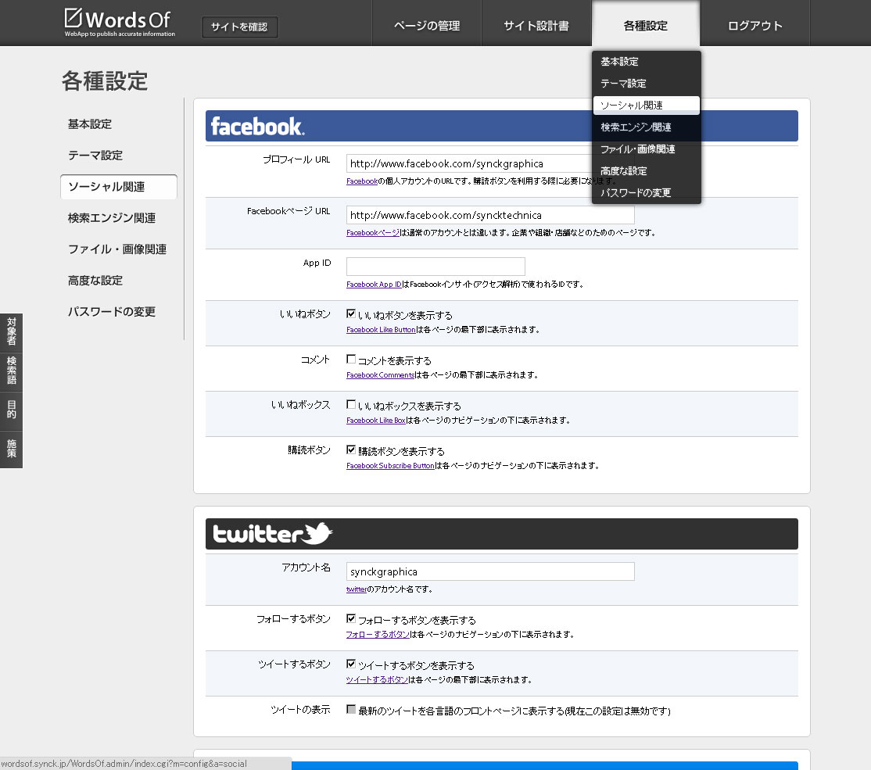Viewport: 871px width, 770px height.
Task: Focus the プロフィール URL input field
Action: (490, 164)
